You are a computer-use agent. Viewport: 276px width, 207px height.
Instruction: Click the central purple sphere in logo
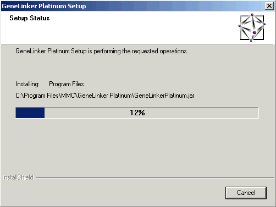click(255, 32)
